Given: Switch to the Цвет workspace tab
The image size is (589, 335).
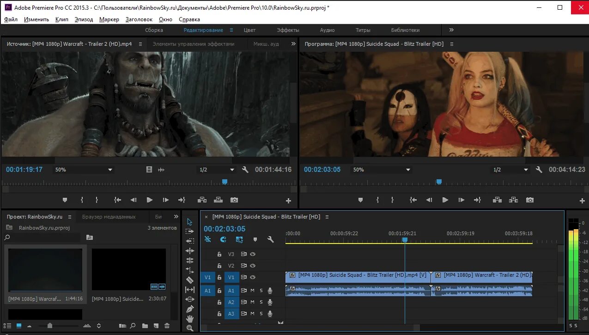Looking at the screenshot, I should (249, 30).
